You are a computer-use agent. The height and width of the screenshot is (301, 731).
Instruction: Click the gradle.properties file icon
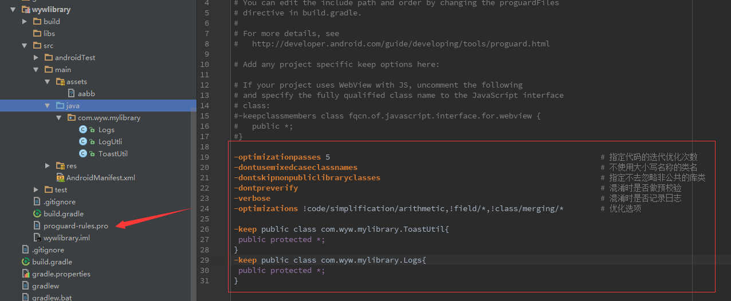[x=26, y=274]
